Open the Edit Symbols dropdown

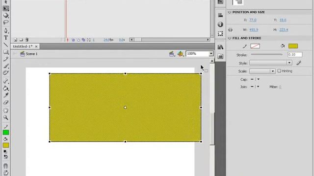181,54
